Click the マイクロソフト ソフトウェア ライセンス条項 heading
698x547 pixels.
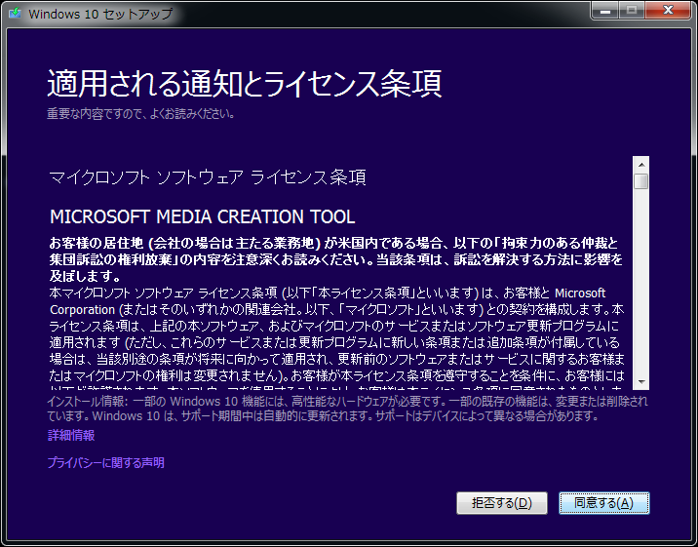pyautogui.click(x=207, y=177)
